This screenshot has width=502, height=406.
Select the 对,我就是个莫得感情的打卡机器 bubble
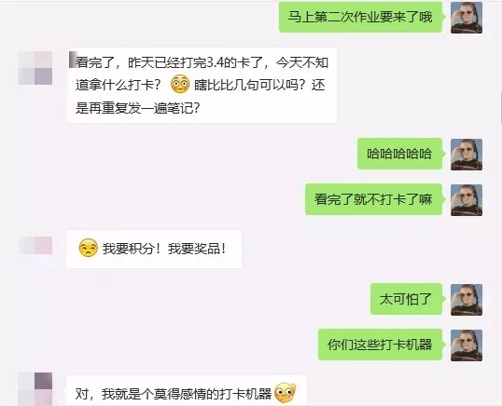(x=187, y=391)
